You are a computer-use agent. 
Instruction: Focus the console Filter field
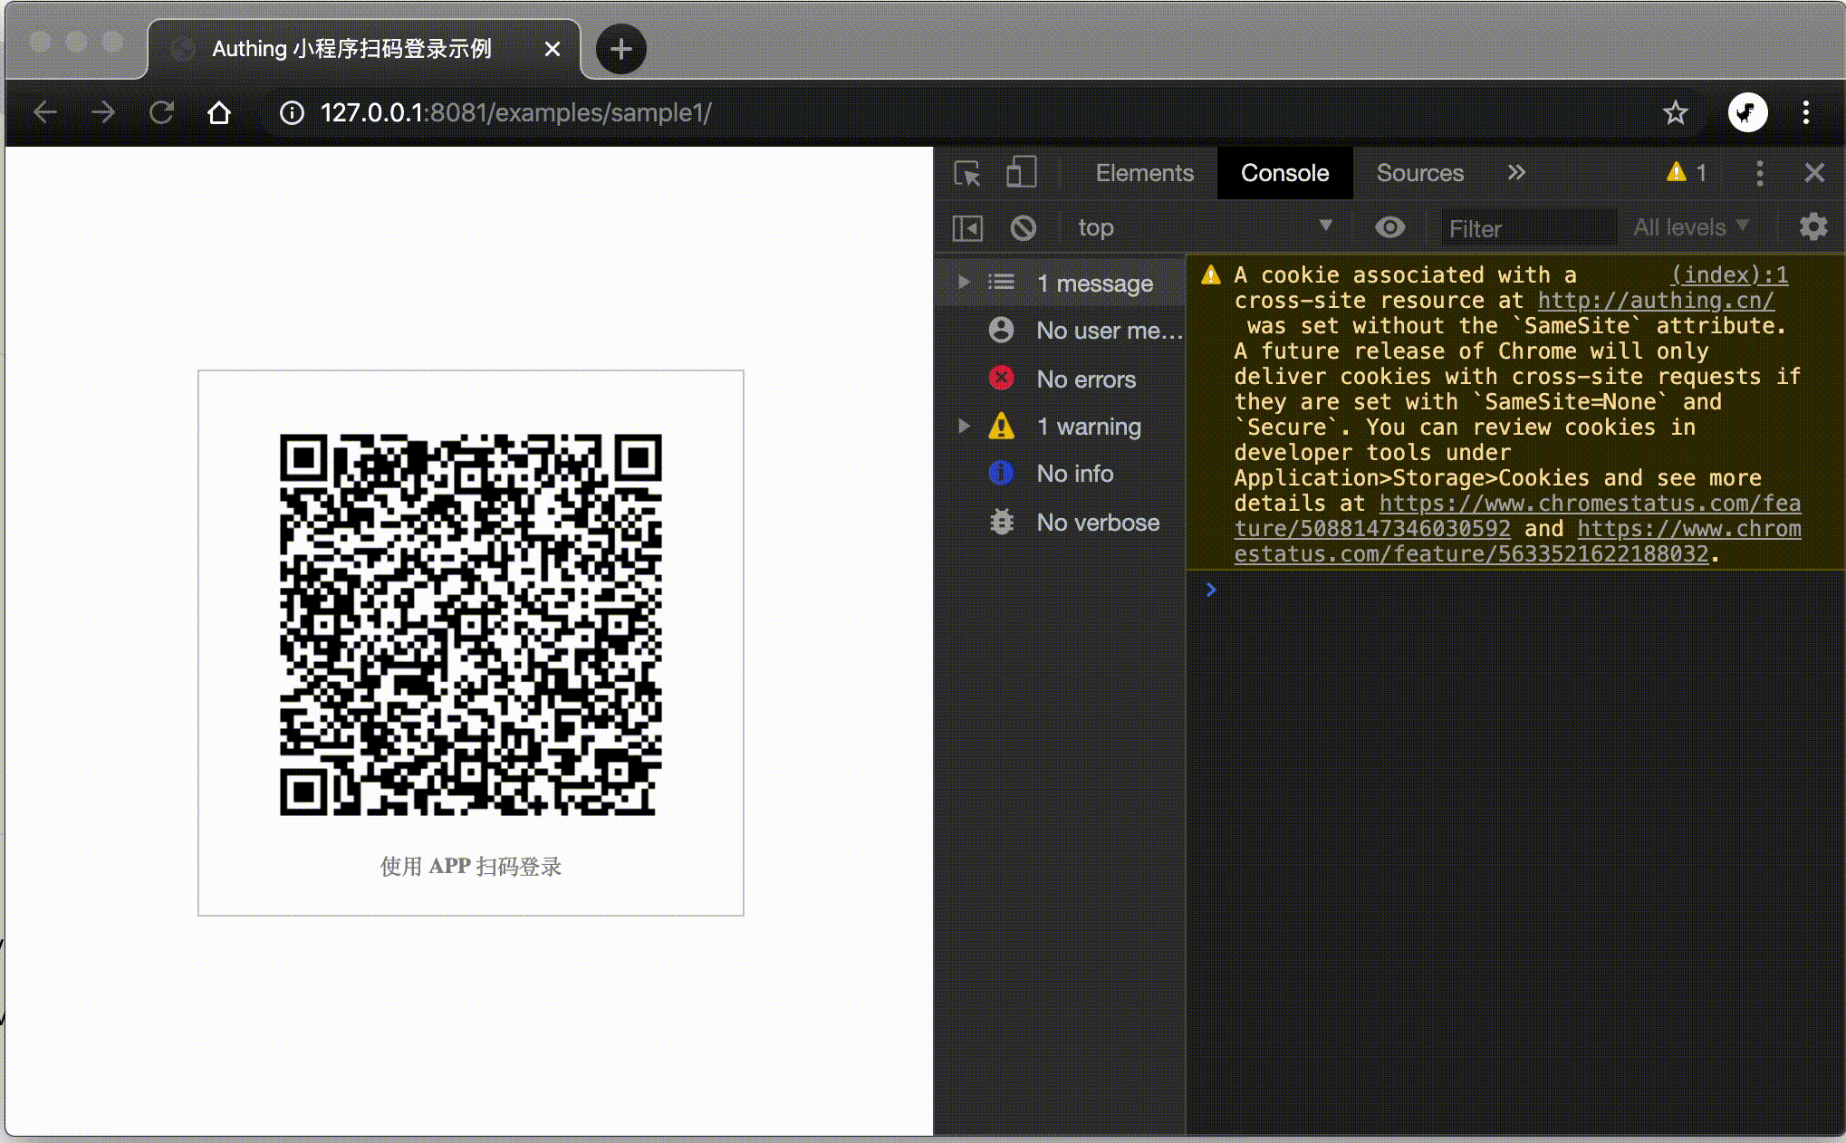click(1528, 228)
